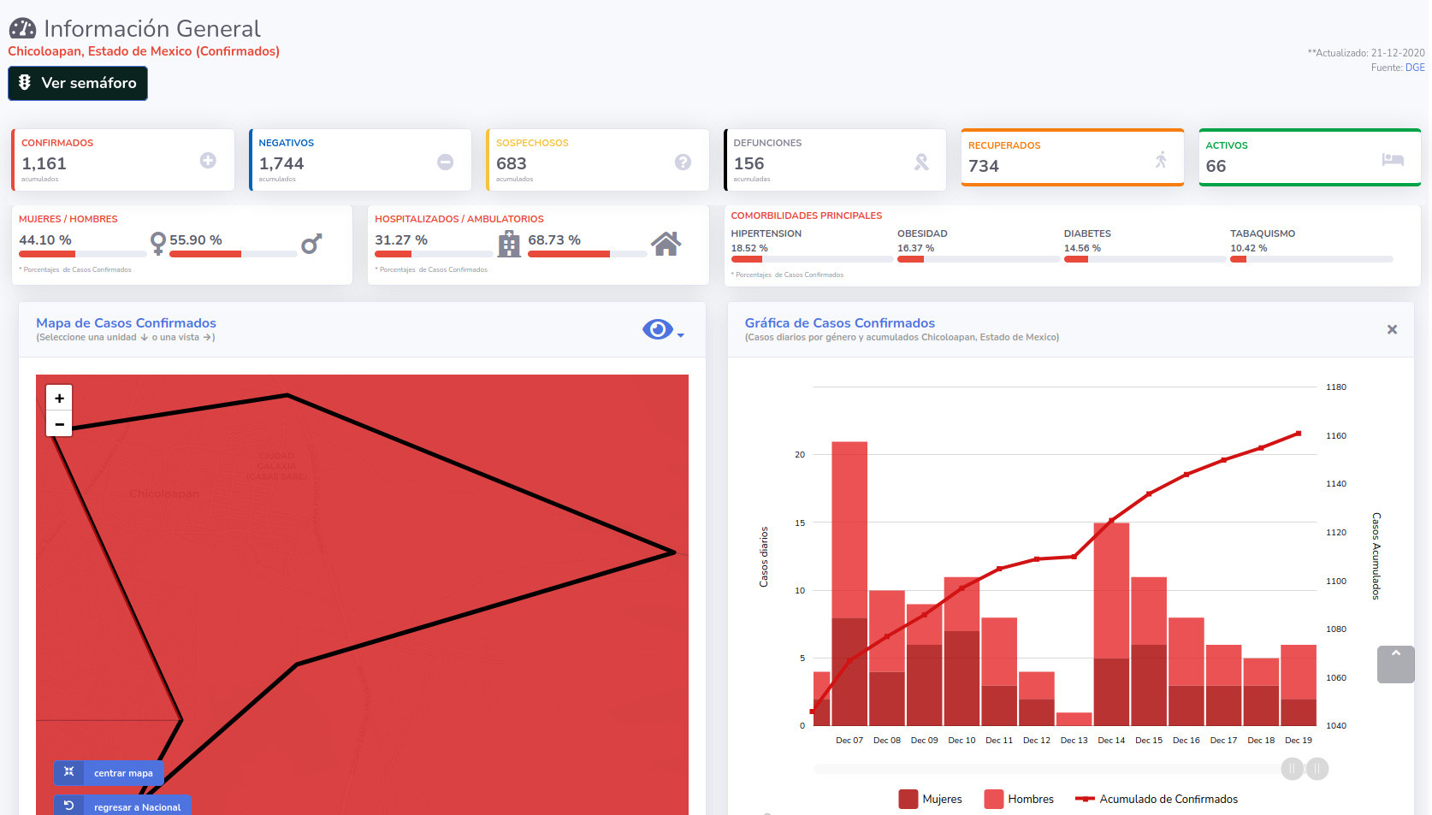The image size is (1432, 815).
Task: Click the red subtitle Chicoloapan, Estado de Mexico (Confirmados)
Action: pos(144,51)
